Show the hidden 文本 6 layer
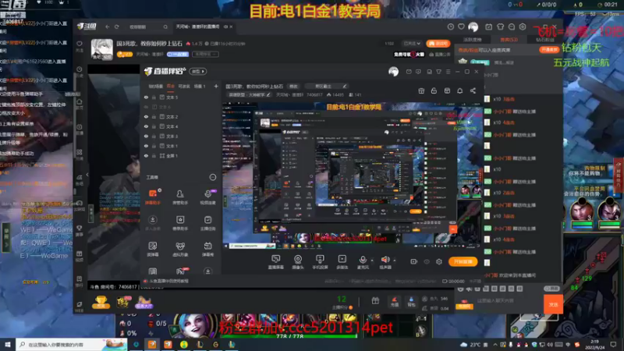The width and height of the screenshot is (624, 351). pyautogui.click(x=146, y=107)
